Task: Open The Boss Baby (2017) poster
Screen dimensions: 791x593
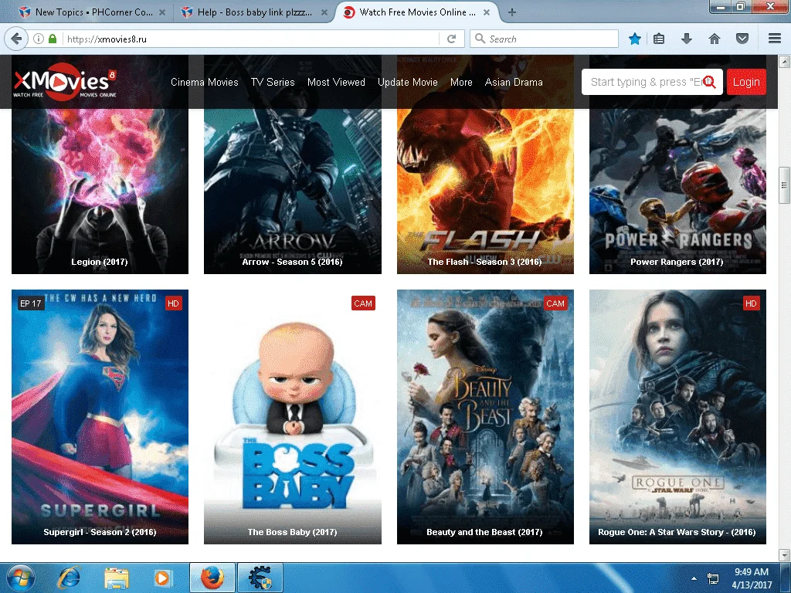Action: click(293, 416)
